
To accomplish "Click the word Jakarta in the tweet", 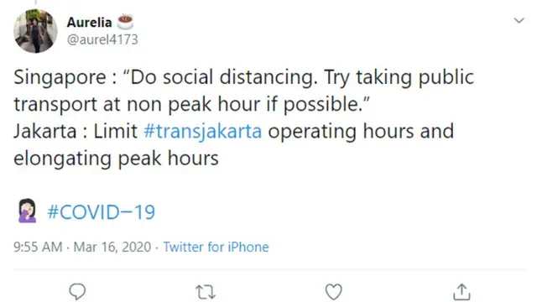I will (x=44, y=132).
